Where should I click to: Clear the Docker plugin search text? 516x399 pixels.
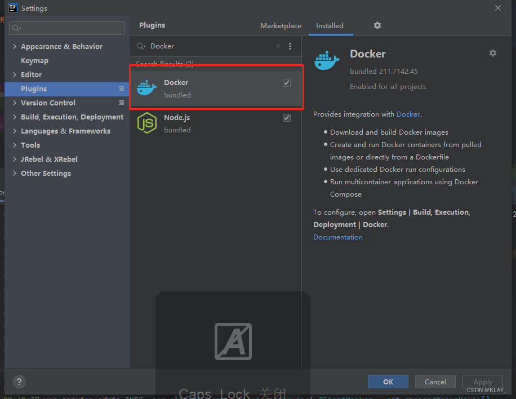[x=278, y=46]
